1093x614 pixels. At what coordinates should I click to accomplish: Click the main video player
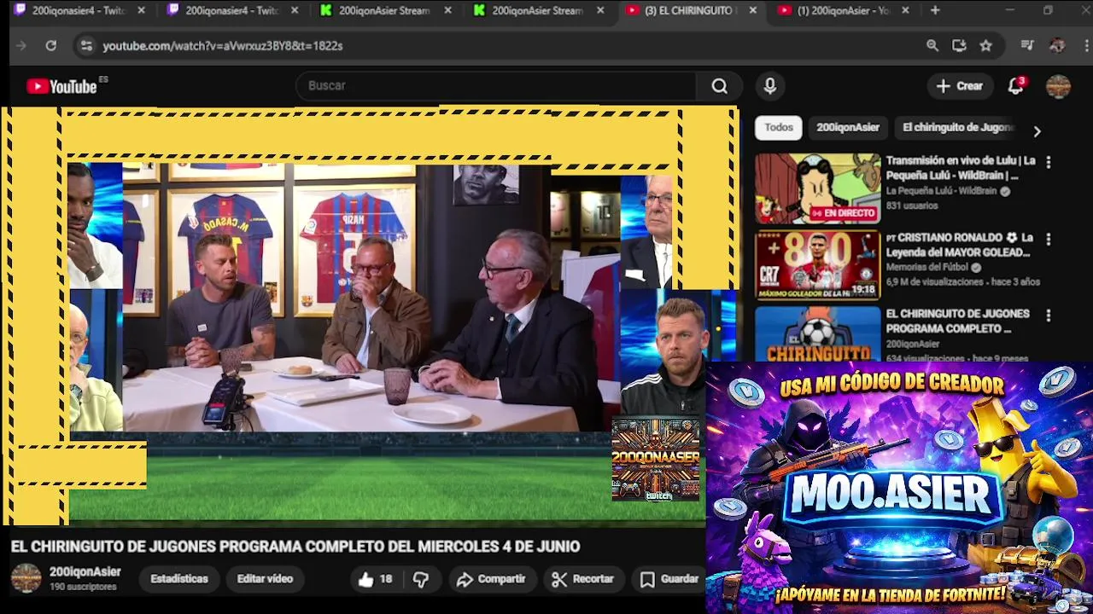(x=370, y=316)
